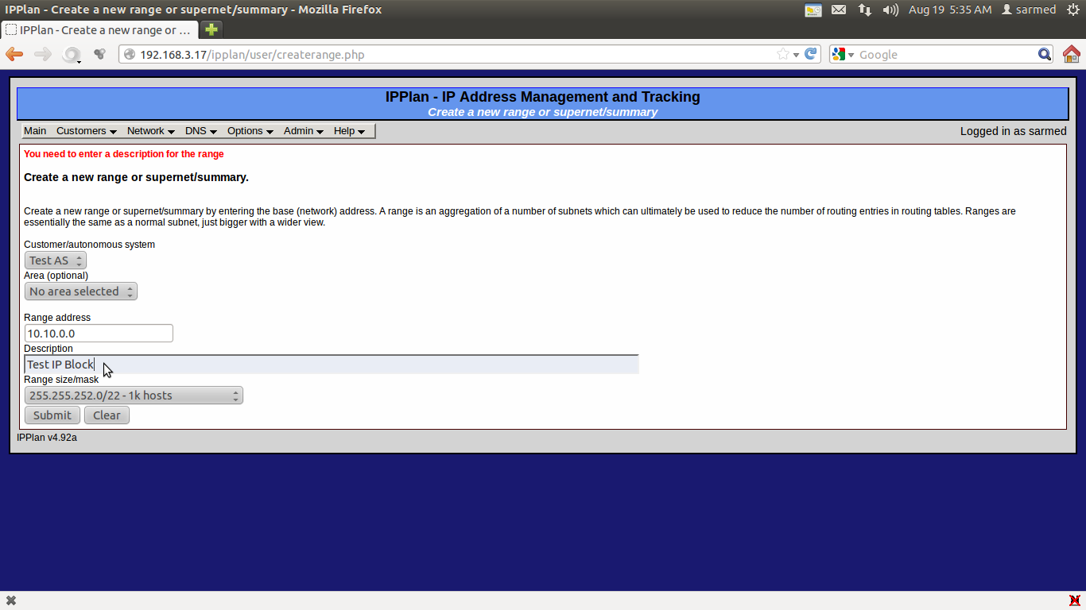Open the Admin menu

pos(299,130)
